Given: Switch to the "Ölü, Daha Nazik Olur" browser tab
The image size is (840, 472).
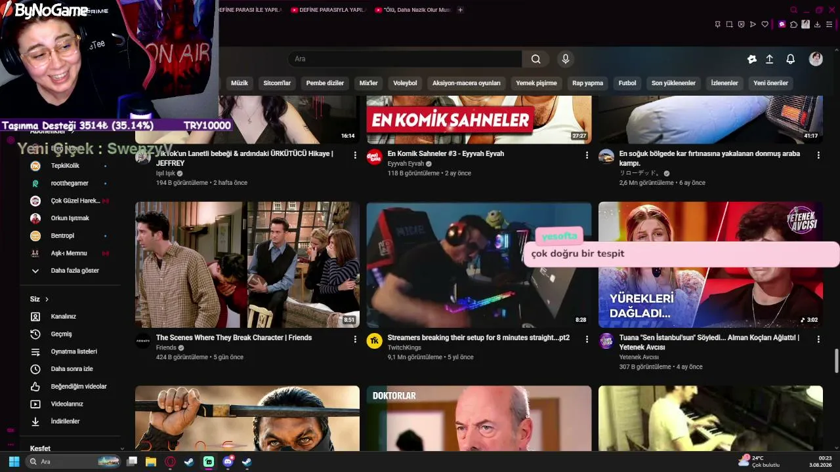Looking at the screenshot, I should tap(413, 10).
